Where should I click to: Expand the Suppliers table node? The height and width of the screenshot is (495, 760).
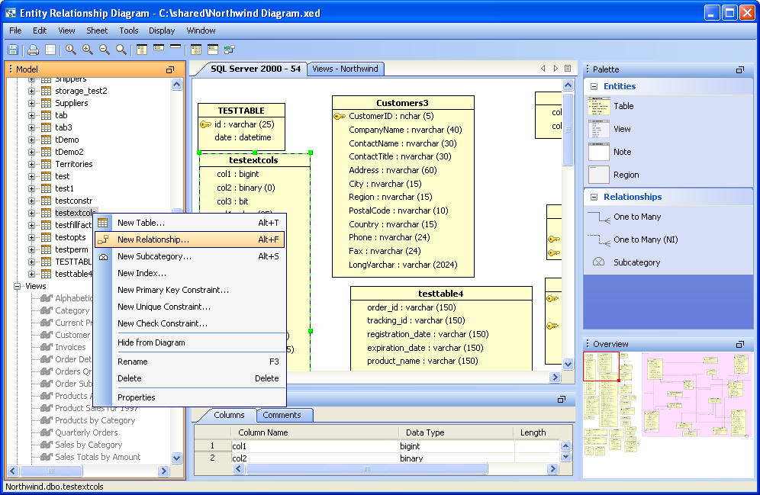32,103
